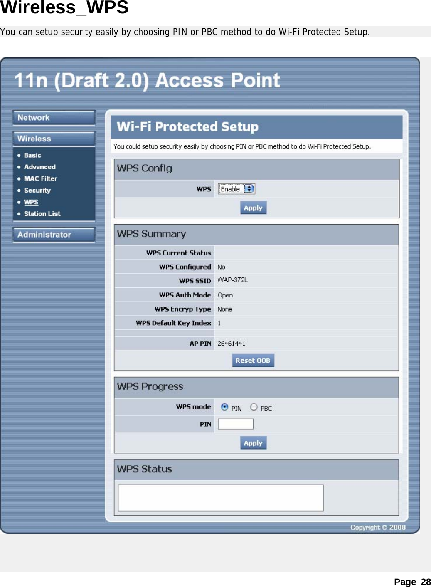Open the WPS page link
Viewport: 431px width, 587px height.
[x=31, y=202]
